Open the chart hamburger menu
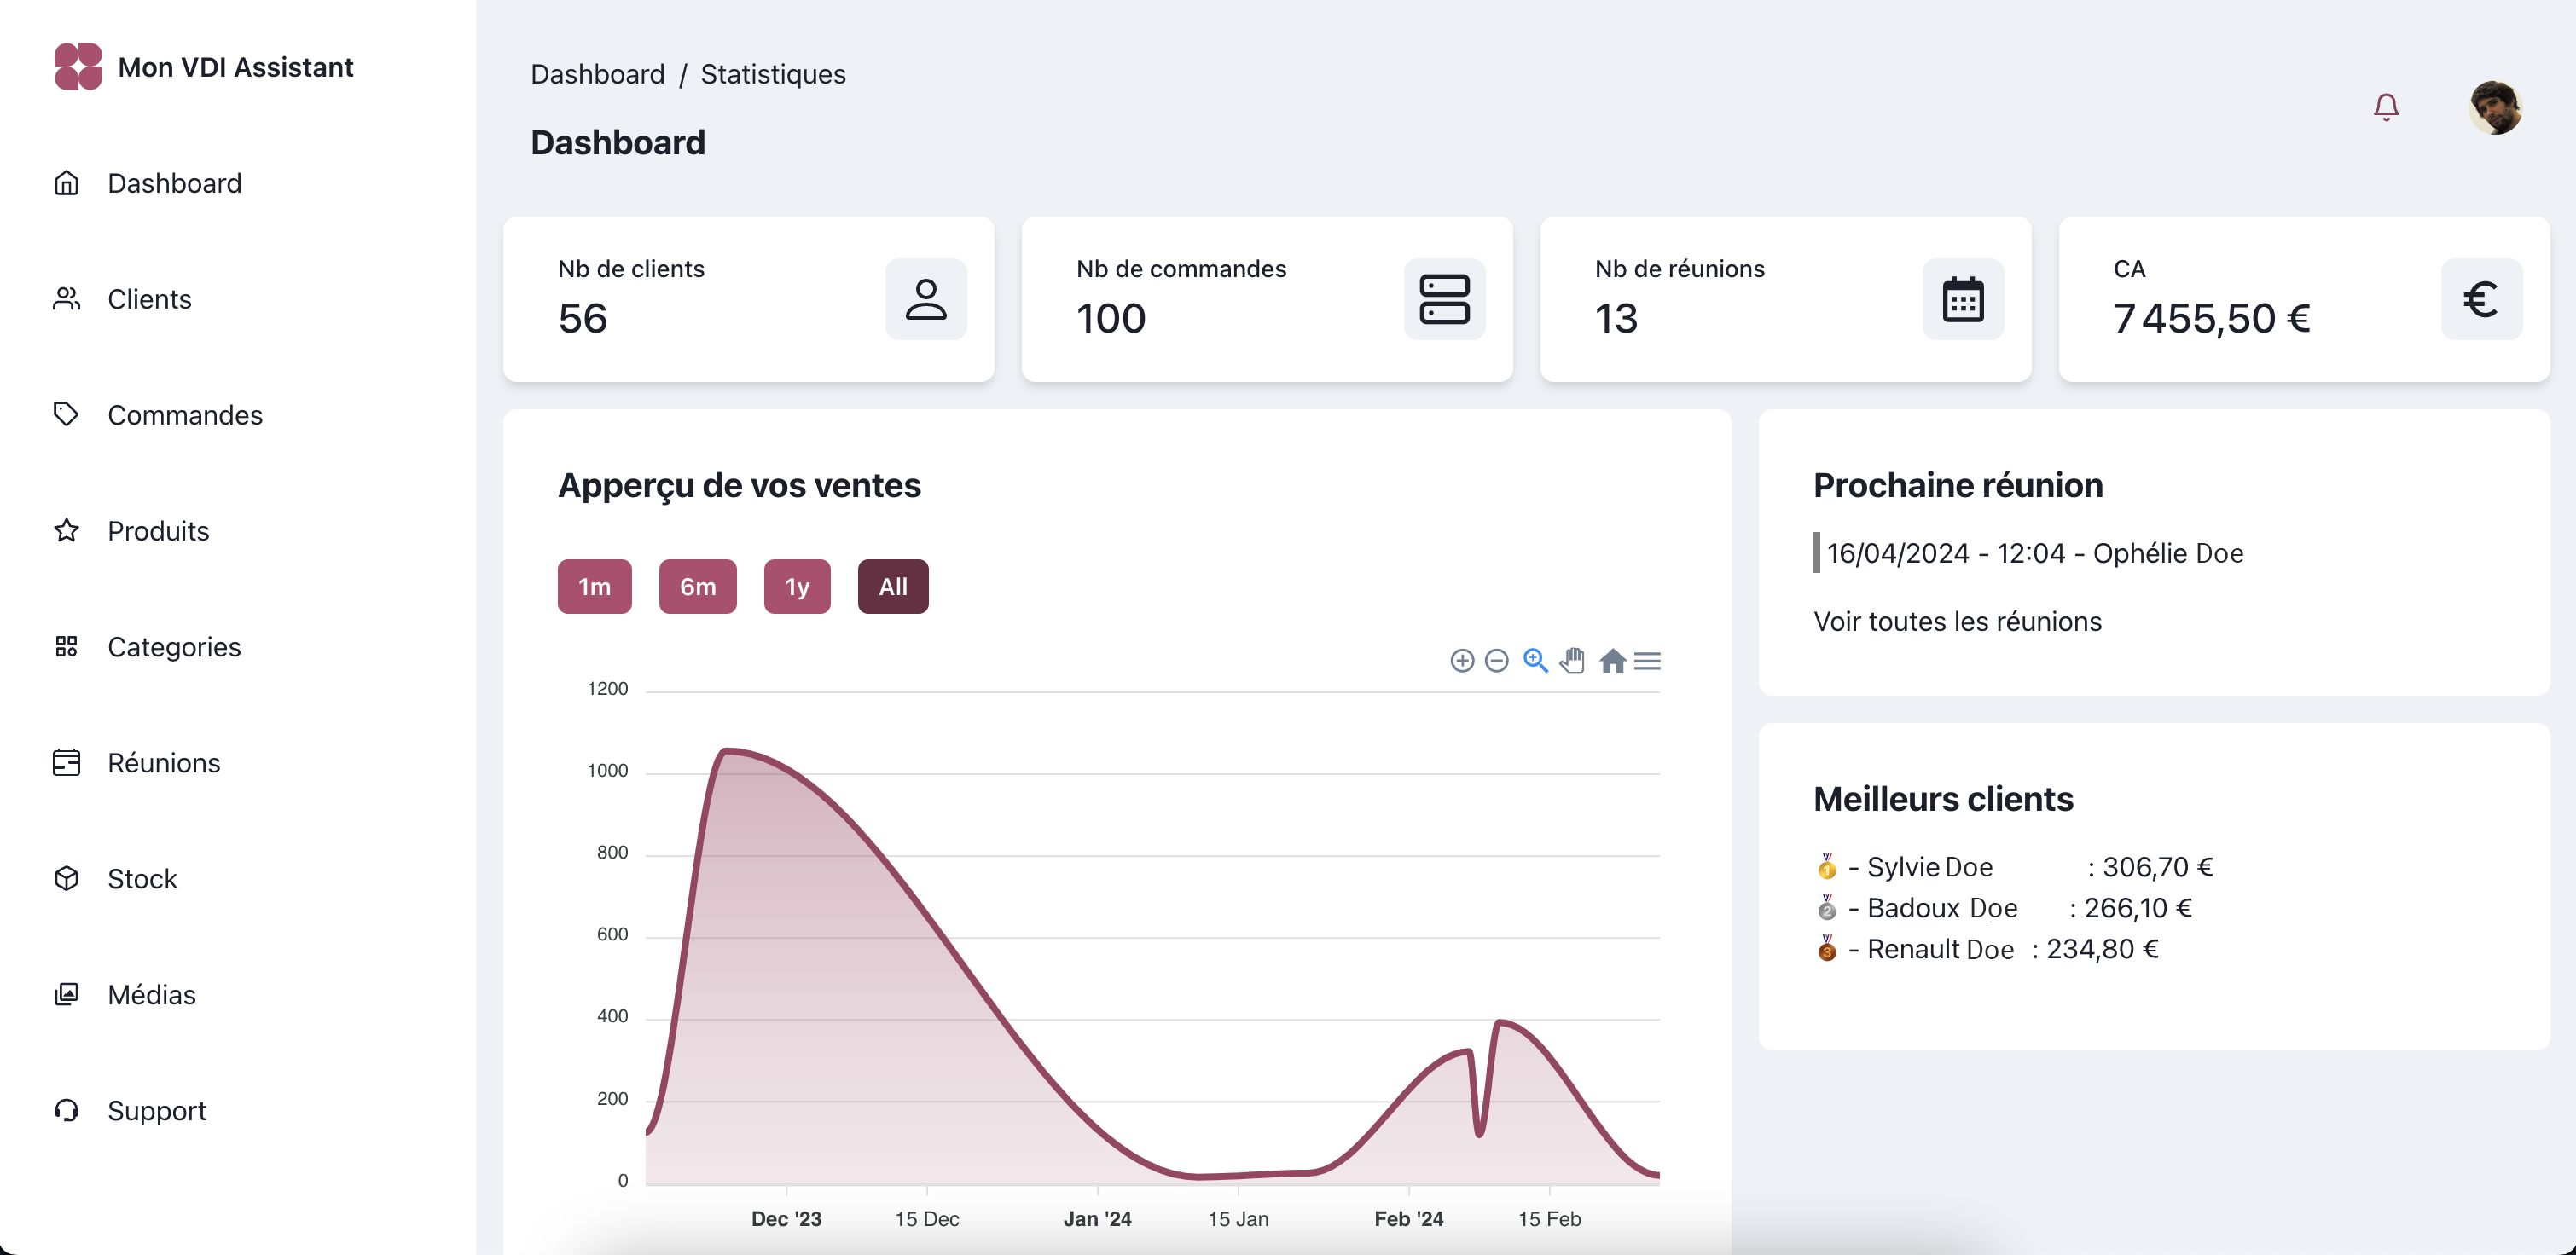This screenshot has height=1255, width=2576. (x=1647, y=661)
